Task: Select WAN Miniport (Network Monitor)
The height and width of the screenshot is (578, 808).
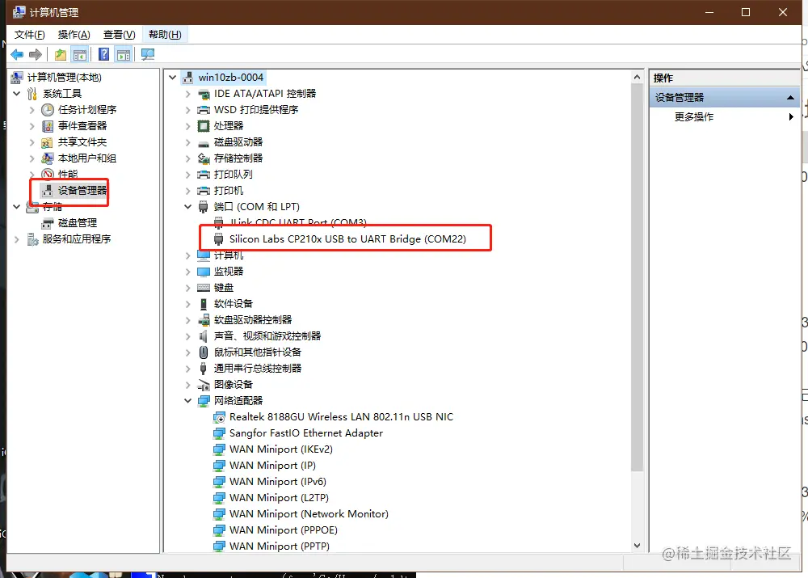Action: coord(309,514)
